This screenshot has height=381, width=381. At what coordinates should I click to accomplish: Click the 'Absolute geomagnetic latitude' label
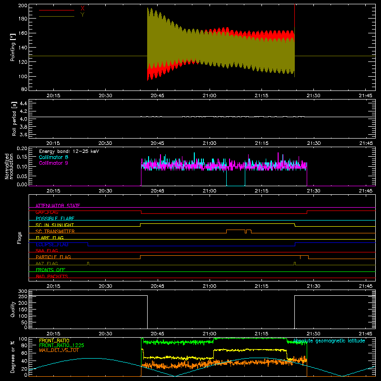[x=329, y=341]
